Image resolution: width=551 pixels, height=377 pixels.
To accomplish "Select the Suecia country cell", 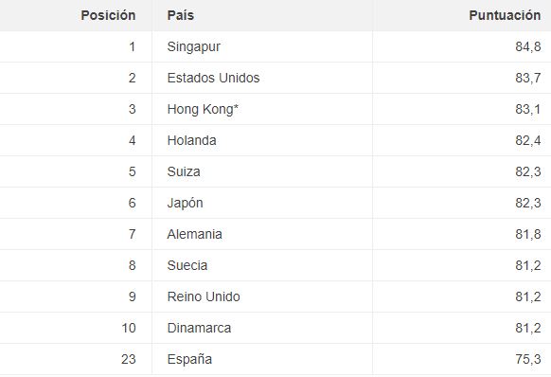I will tap(187, 265).
